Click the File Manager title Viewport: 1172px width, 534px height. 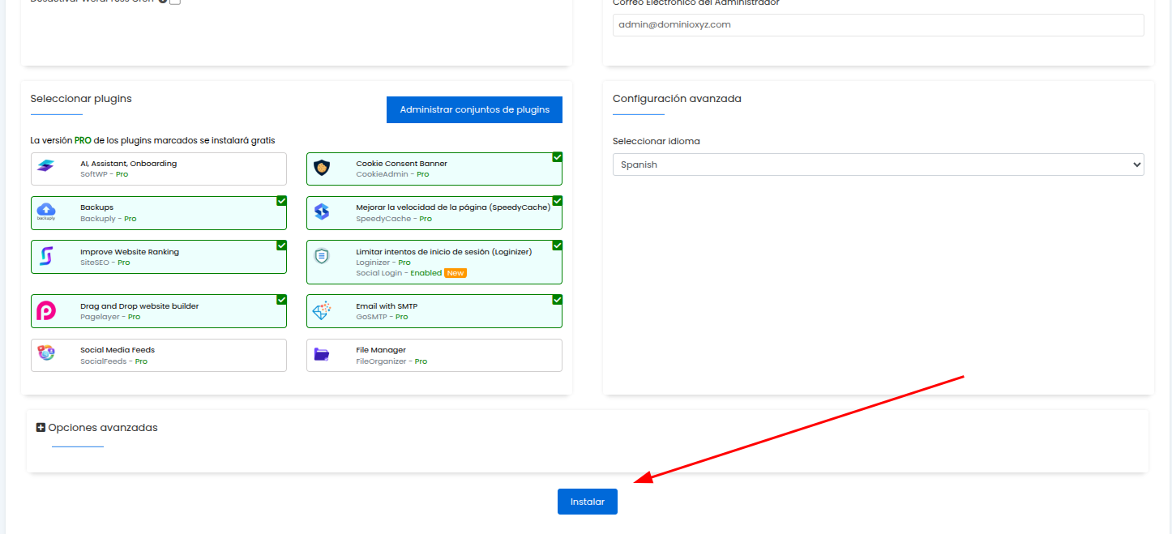pyautogui.click(x=381, y=350)
